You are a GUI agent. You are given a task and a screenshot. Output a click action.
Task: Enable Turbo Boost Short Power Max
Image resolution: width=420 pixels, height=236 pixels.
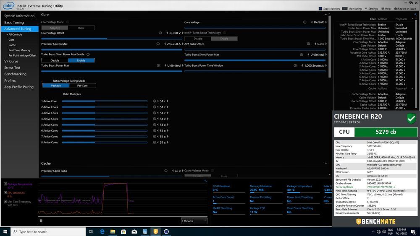click(x=81, y=60)
